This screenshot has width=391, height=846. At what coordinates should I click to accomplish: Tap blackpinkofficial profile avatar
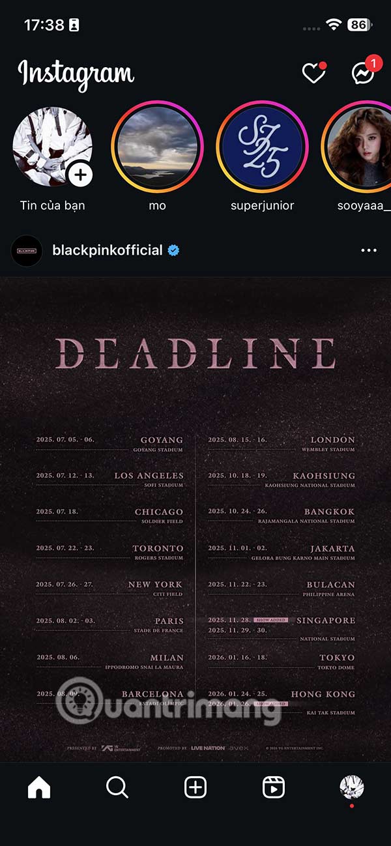click(x=27, y=251)
